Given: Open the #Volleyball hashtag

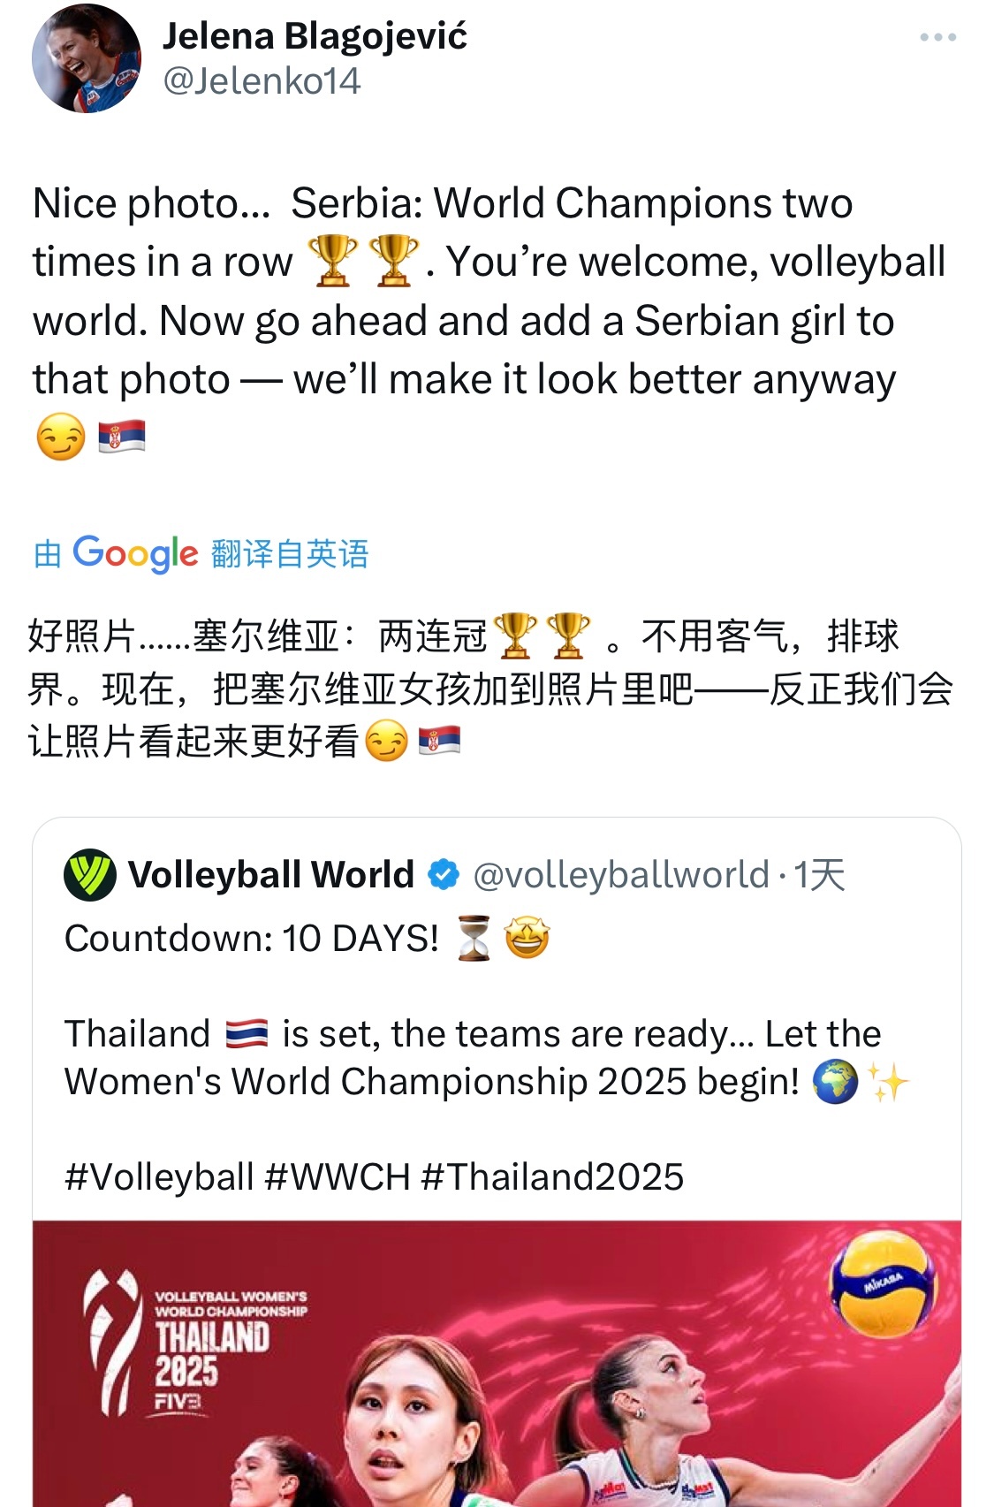Looking at the screenshot, I should tap(159, 1177).
